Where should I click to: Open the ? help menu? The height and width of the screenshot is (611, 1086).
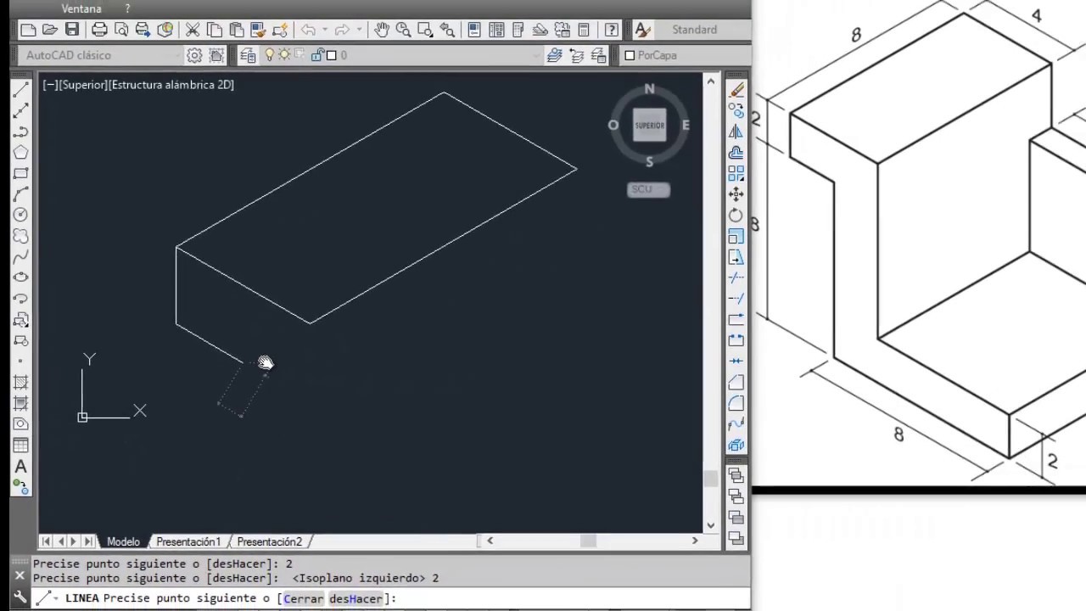coord(127,8)
